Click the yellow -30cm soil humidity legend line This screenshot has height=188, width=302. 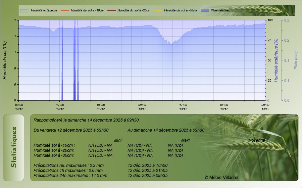(x=158, y=10)
